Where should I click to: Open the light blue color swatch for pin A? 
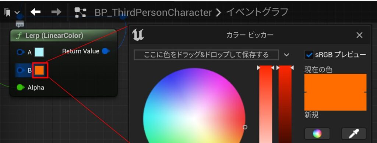point(39,52)
